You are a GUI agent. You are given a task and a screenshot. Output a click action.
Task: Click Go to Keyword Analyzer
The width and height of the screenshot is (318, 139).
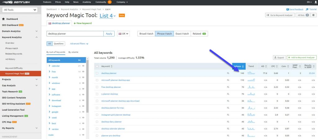pos(280,15)
